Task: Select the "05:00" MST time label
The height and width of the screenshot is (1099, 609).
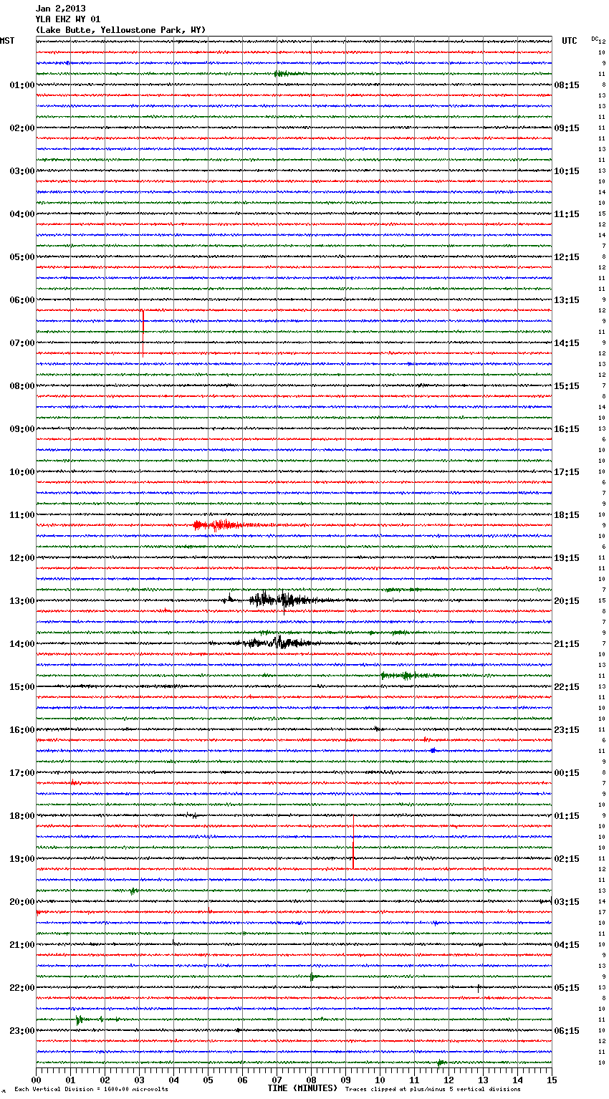Action: pyautogui.click(x=22, y=257)
